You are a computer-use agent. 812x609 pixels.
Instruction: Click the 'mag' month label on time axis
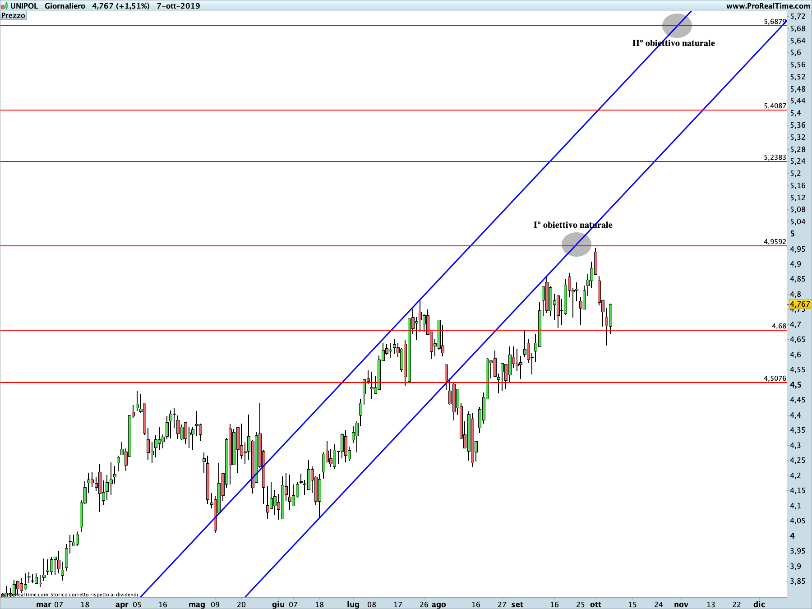197,604
